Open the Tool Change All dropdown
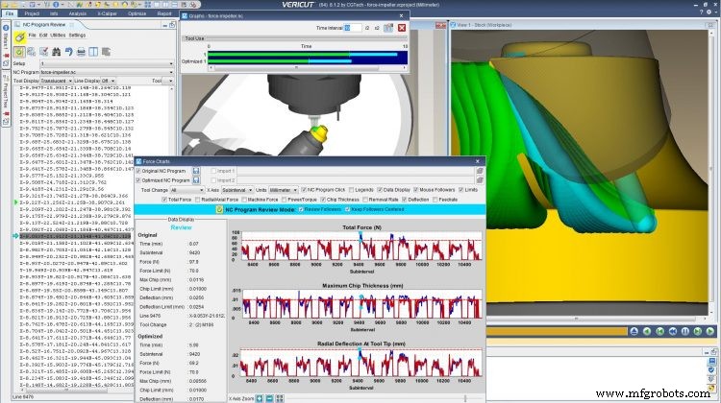The width and height of the screenshot is (721, 403). pyautogui.click(x=186, y=190)
